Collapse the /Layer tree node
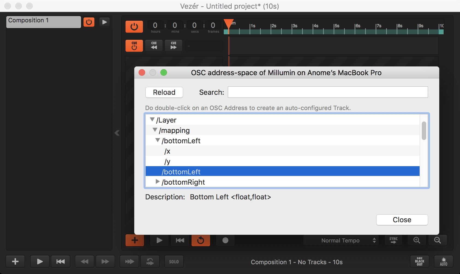This screenshot has width=460, height=274. [x=152, y=120]
